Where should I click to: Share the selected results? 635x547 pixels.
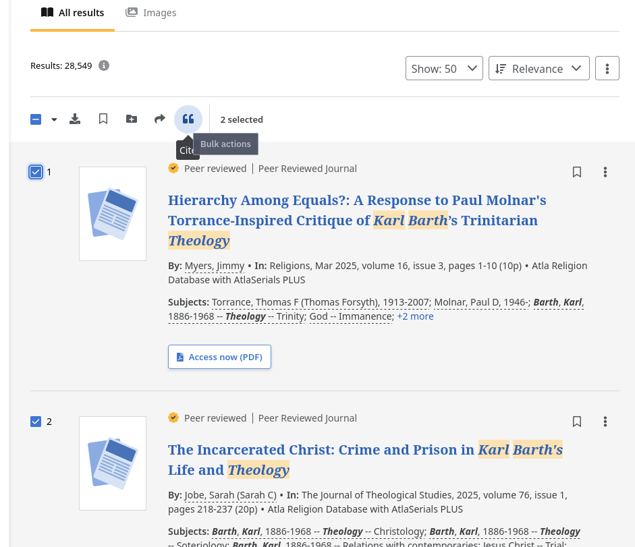point(159,119)
